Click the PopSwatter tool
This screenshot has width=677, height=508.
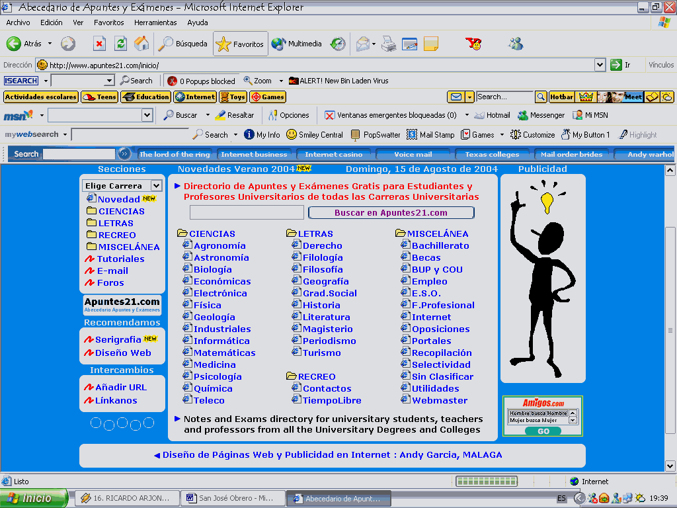[376, 135]
